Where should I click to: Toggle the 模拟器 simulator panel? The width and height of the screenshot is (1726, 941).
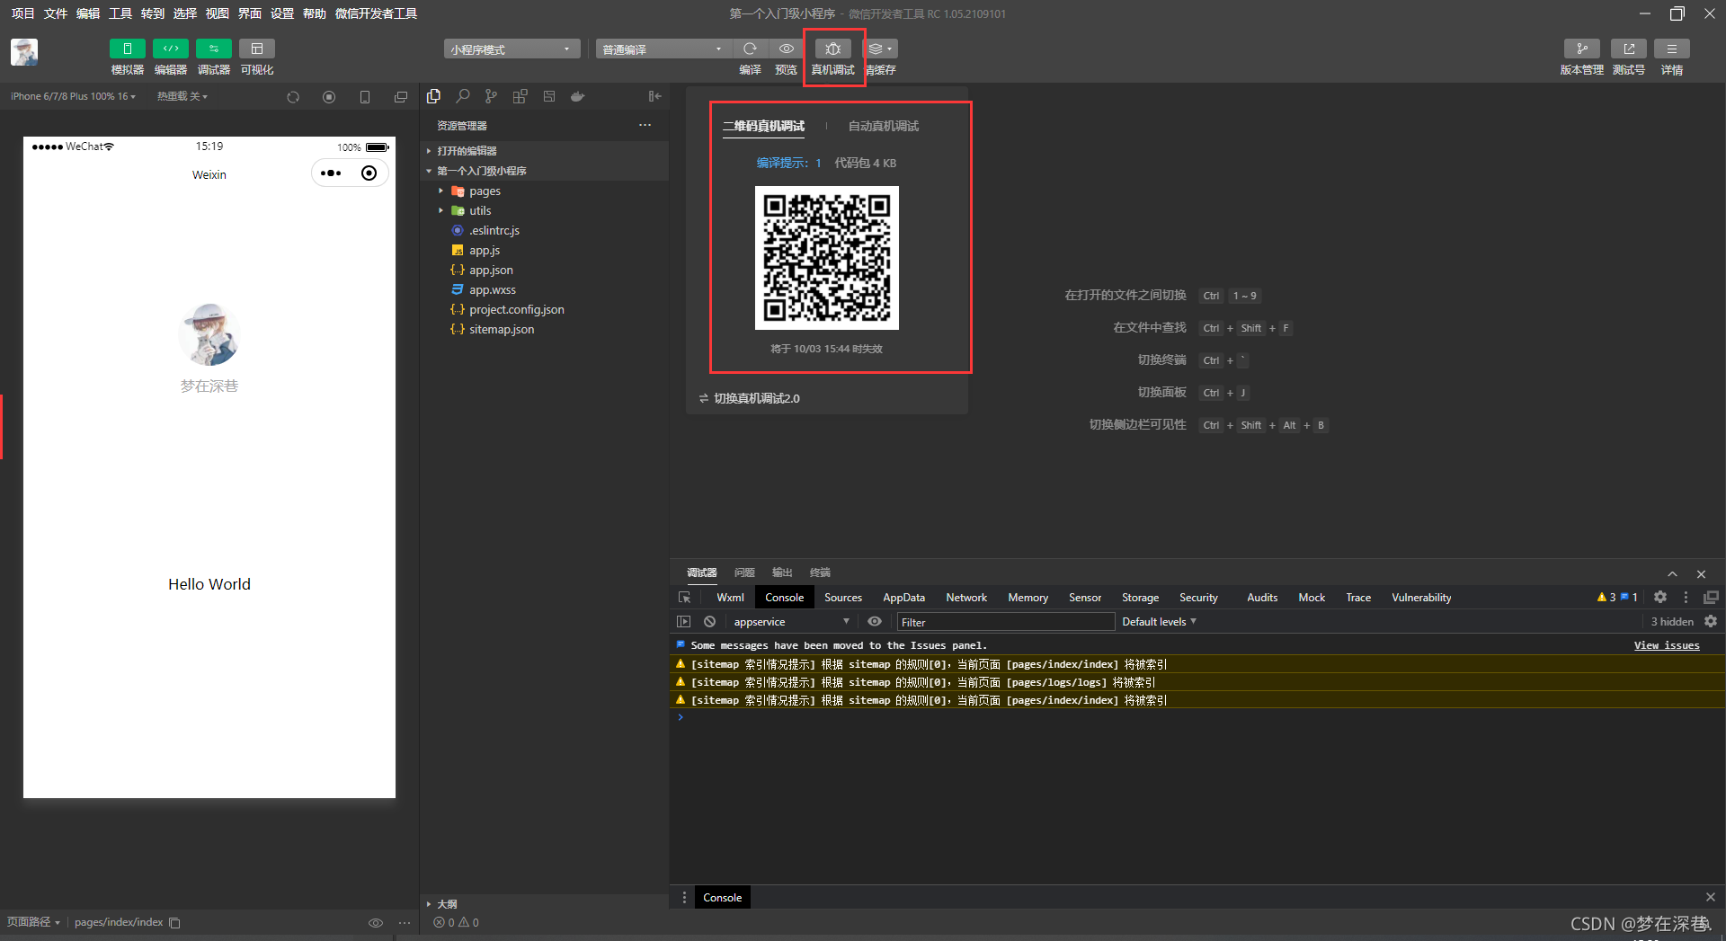[x=128, y=49]
